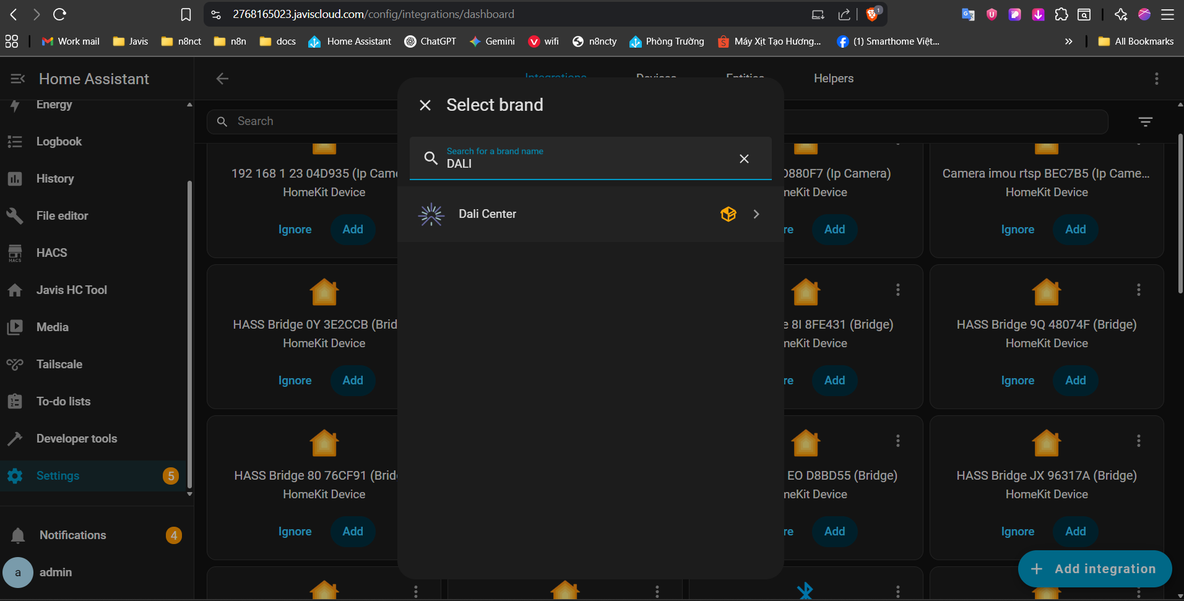Open Javis HC Tool panel

[71, 290]
